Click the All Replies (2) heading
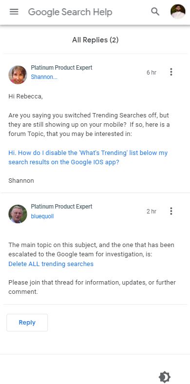The width and height of the screenshot is (190, 384). click(95, 40)
